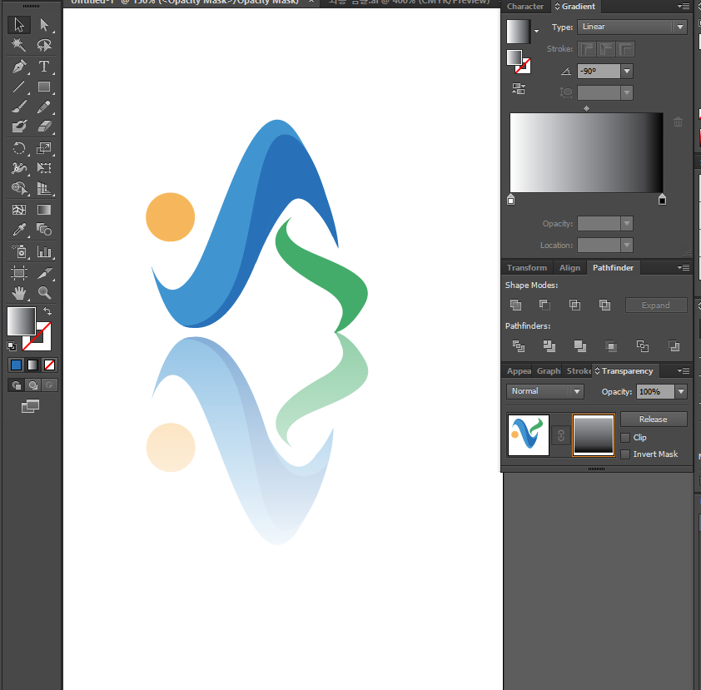Click Change Screen Mode icon

coord(31,406)
